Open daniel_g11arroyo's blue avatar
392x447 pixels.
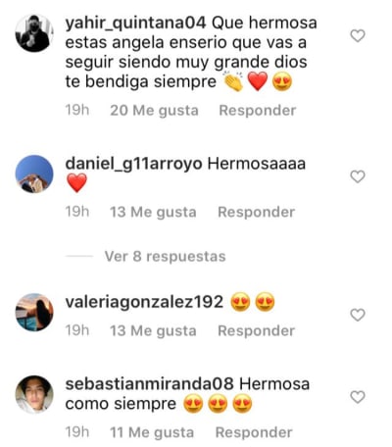point(34,174)
